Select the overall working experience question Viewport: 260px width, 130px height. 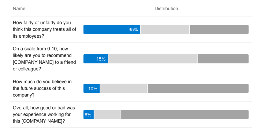[44, 114]
